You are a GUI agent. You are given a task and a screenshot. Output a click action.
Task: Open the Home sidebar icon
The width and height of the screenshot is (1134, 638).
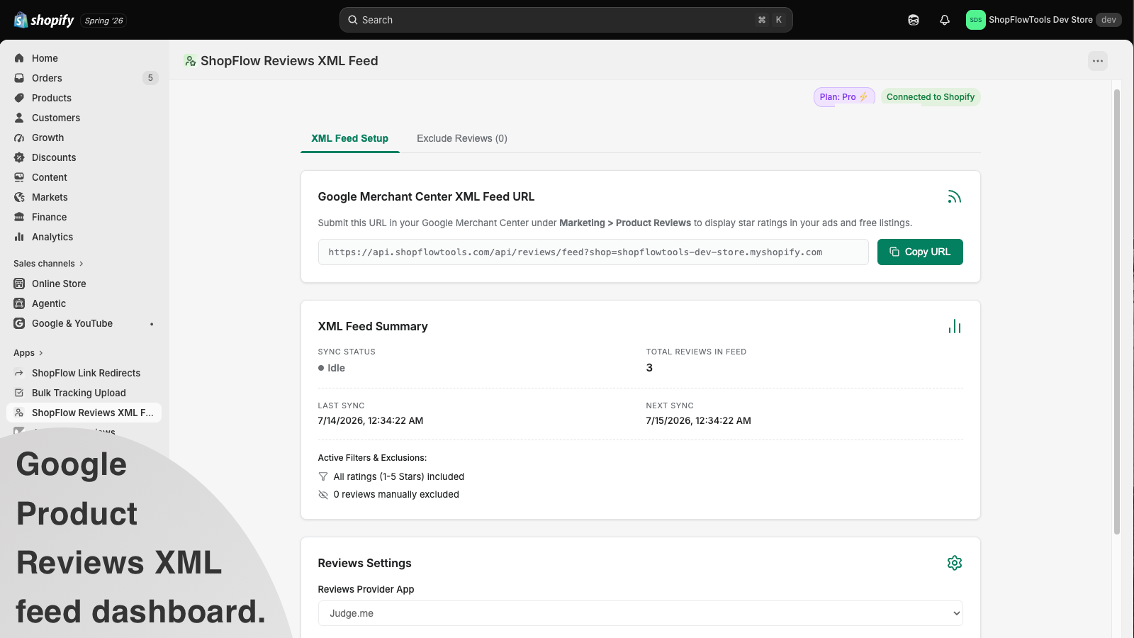coord(19,58)
